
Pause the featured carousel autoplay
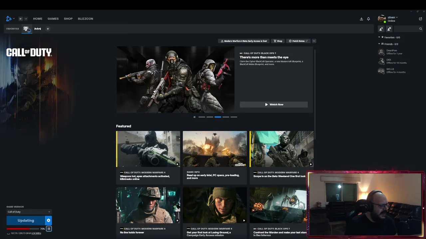194,117
